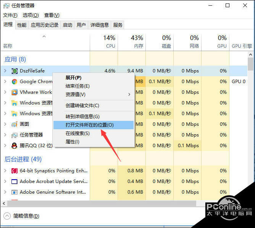Choose 属性(I) in context menu
255x228 pixels.
(x=94, y=142)
